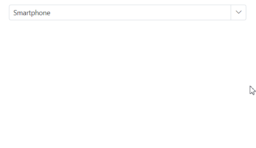Select the down-arrow button beside Smartphone
256x148 pixels.
point(238,12)
